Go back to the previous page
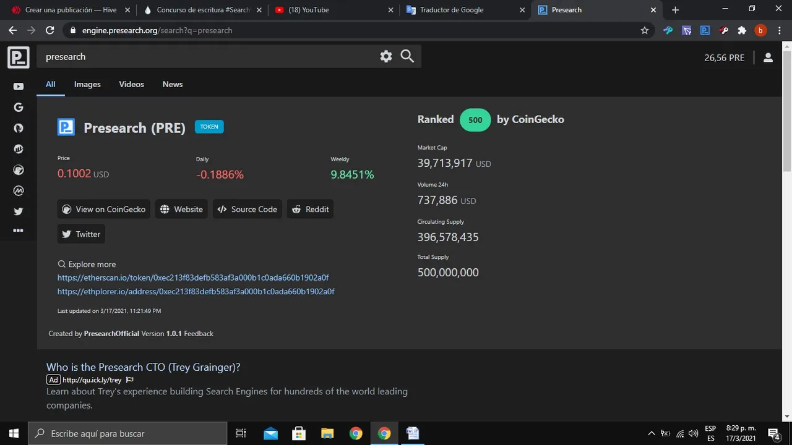The height and width of the screenshot is (445, 792). pyautogui.click(x=13, y=30)
